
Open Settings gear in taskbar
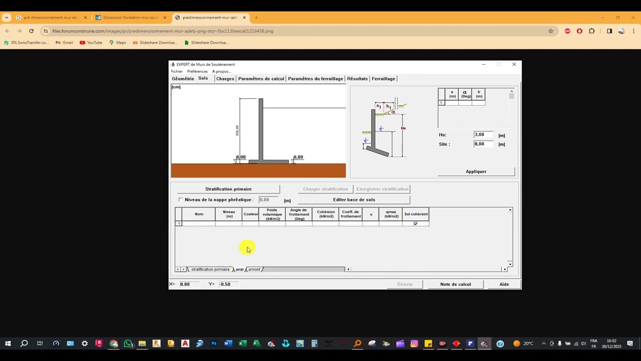pyautogui.click(x=85, y=343)
